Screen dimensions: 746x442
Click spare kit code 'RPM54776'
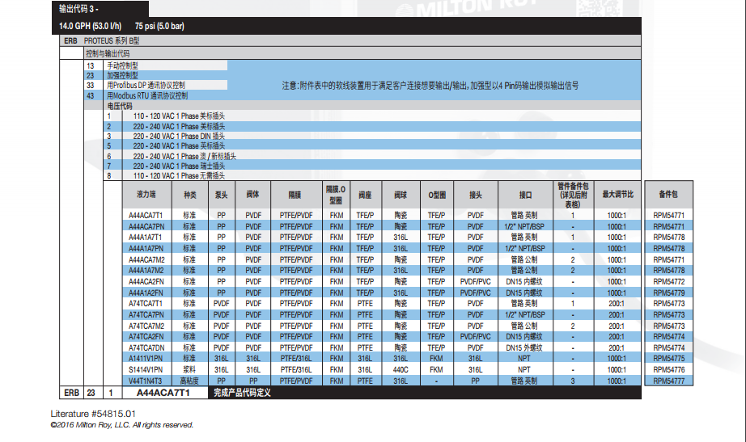(668, 370)
